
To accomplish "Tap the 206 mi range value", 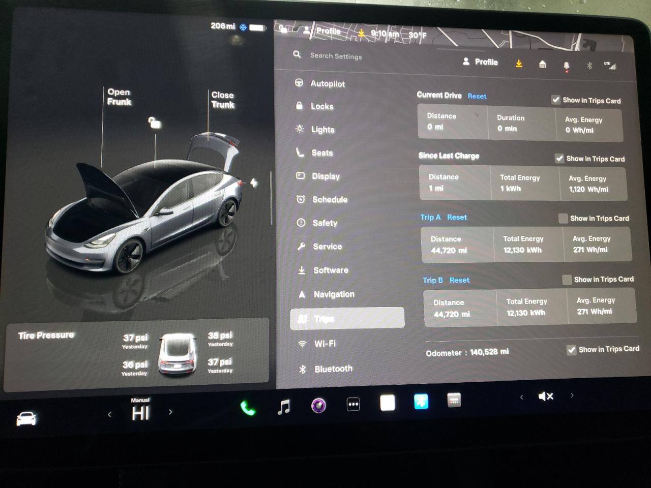I will pos(223,25).
